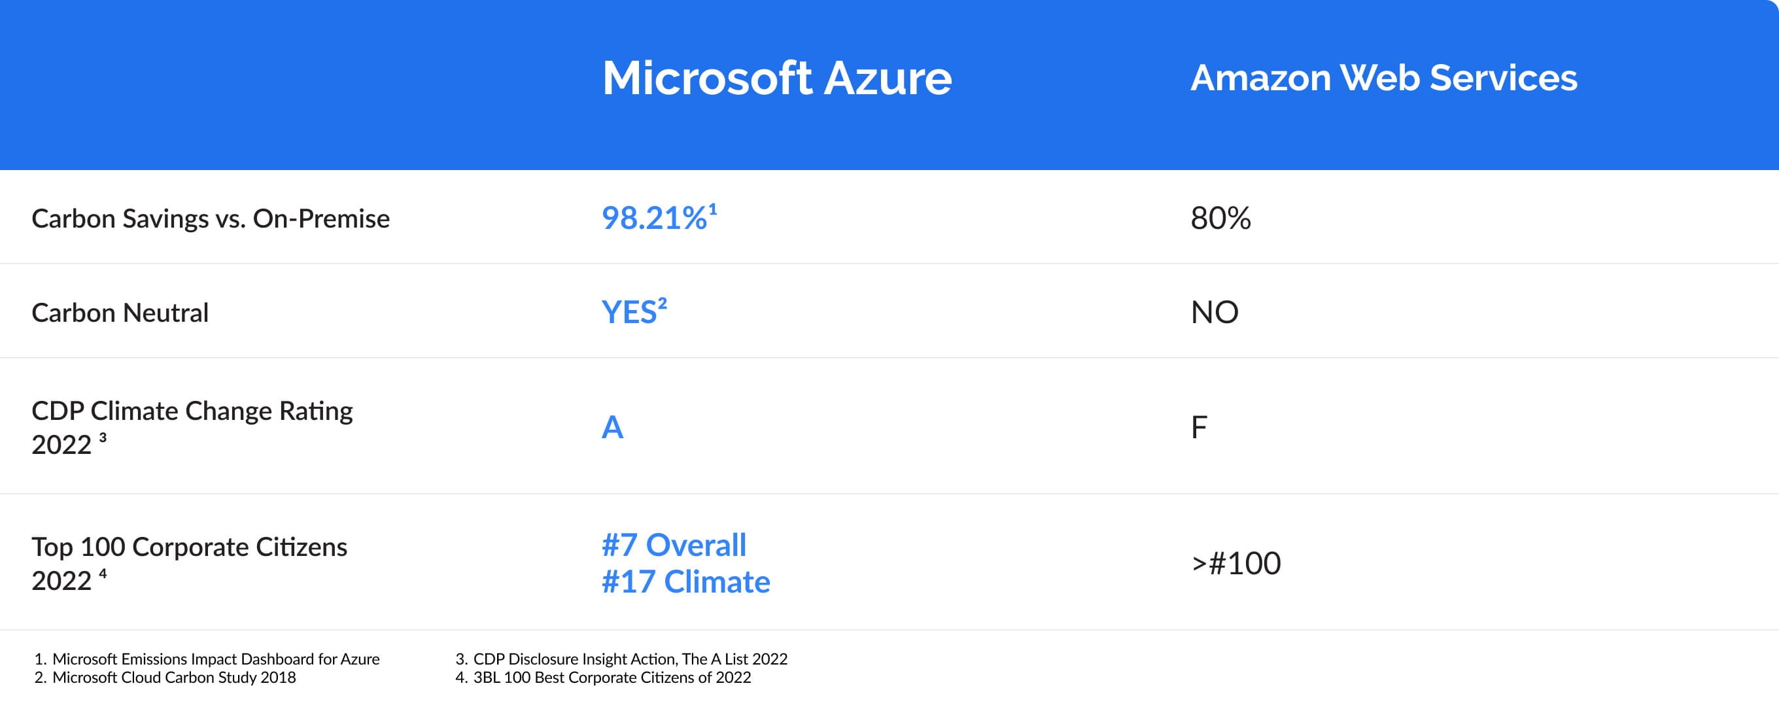Select the CDP Climate Change Rating 2022 label
Image resolution: width=1779 pixels, height=709 pixels.
point(192,427)
